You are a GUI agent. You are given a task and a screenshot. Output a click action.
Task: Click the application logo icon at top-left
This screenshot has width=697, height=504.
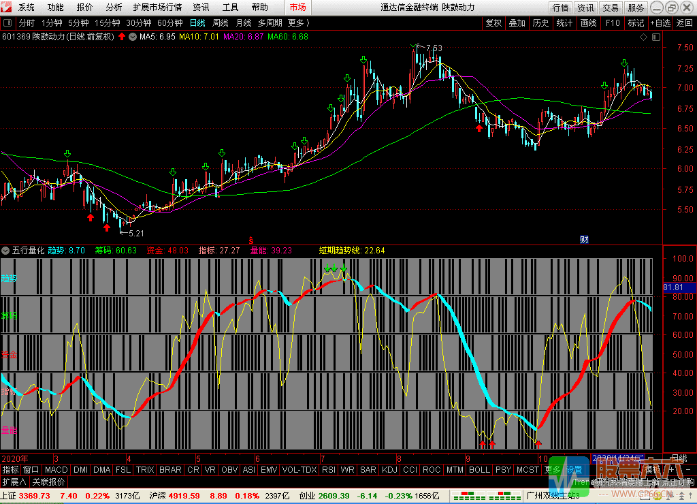click(5, 7)
